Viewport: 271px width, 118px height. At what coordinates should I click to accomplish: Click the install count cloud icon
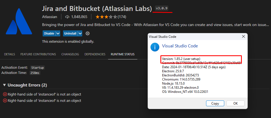[x=67, y=17]
